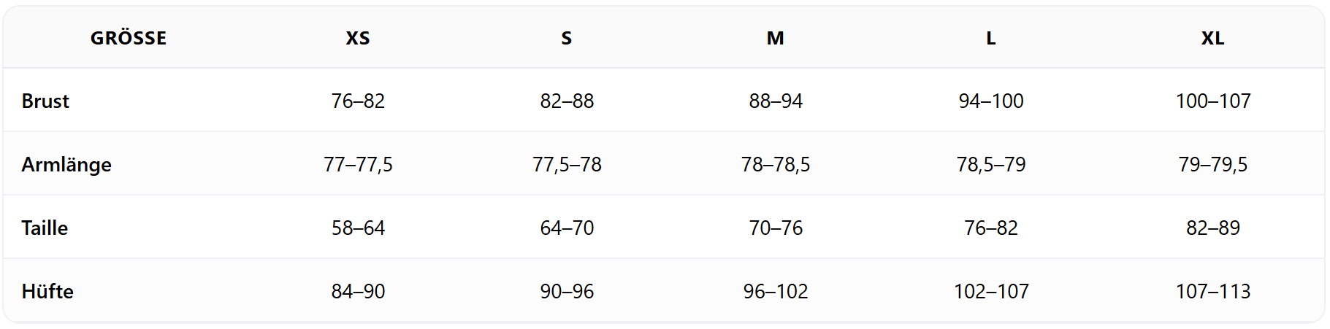Screen dimensions: 1330x329
Task: Select Brust XL cell 100–107
Action: [1213, 101]
